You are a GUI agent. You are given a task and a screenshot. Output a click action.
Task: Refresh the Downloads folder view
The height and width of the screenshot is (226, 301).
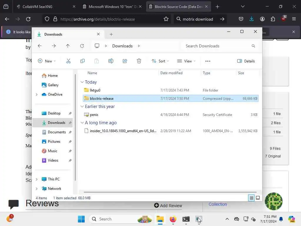(82, 46)
